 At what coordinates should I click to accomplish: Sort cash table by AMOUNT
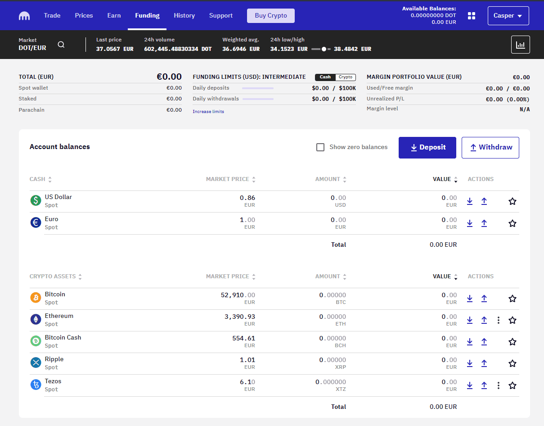331,179
